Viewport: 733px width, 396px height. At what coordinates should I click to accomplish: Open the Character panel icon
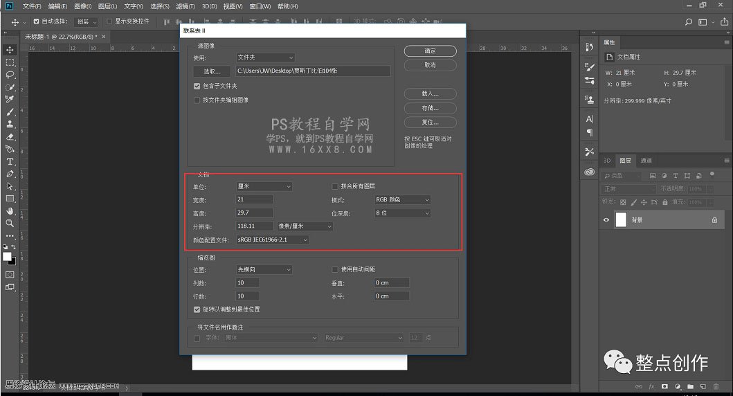click(x=590, y=119)
